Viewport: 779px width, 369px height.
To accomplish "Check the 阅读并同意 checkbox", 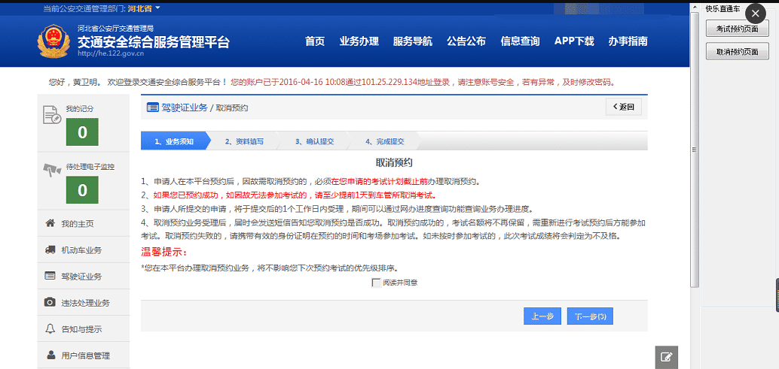I will [x=376, y=283].
